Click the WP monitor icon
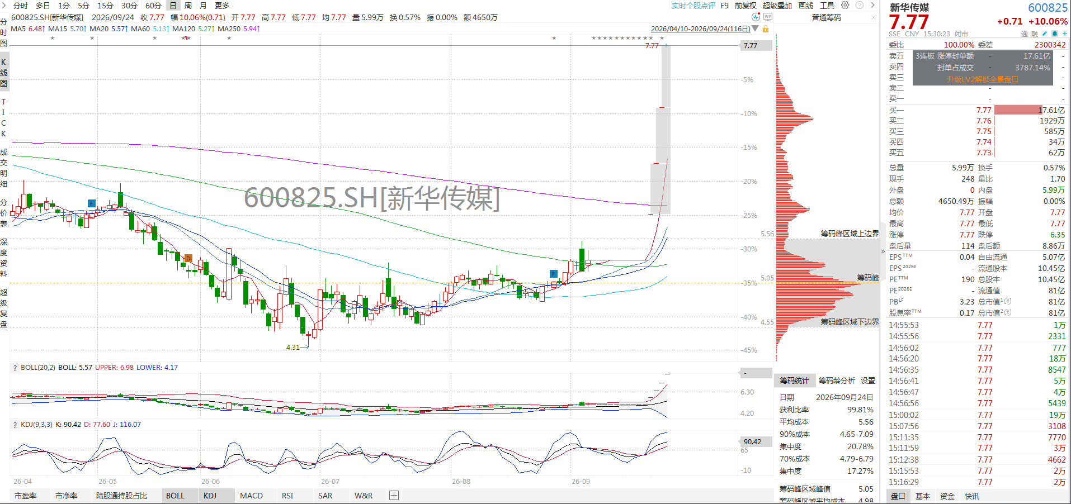1071x504 pixels. click(x=768, y=17)
